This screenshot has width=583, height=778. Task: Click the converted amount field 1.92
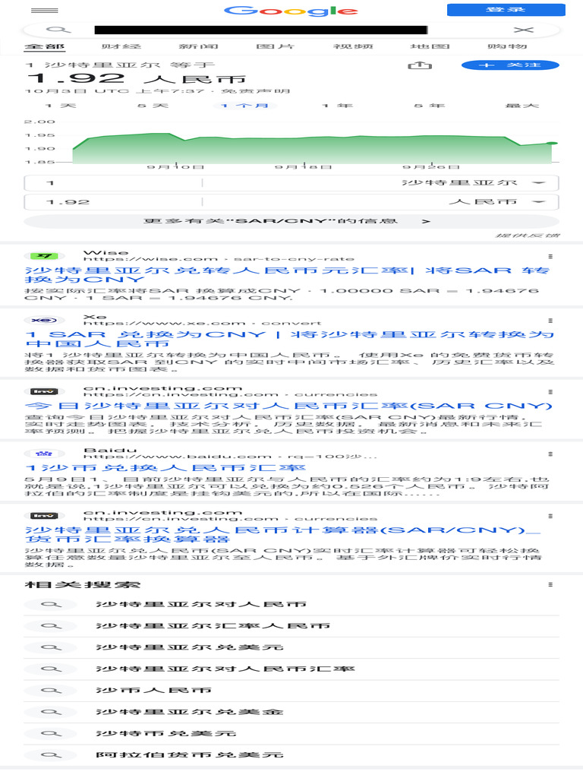point(114,202)
